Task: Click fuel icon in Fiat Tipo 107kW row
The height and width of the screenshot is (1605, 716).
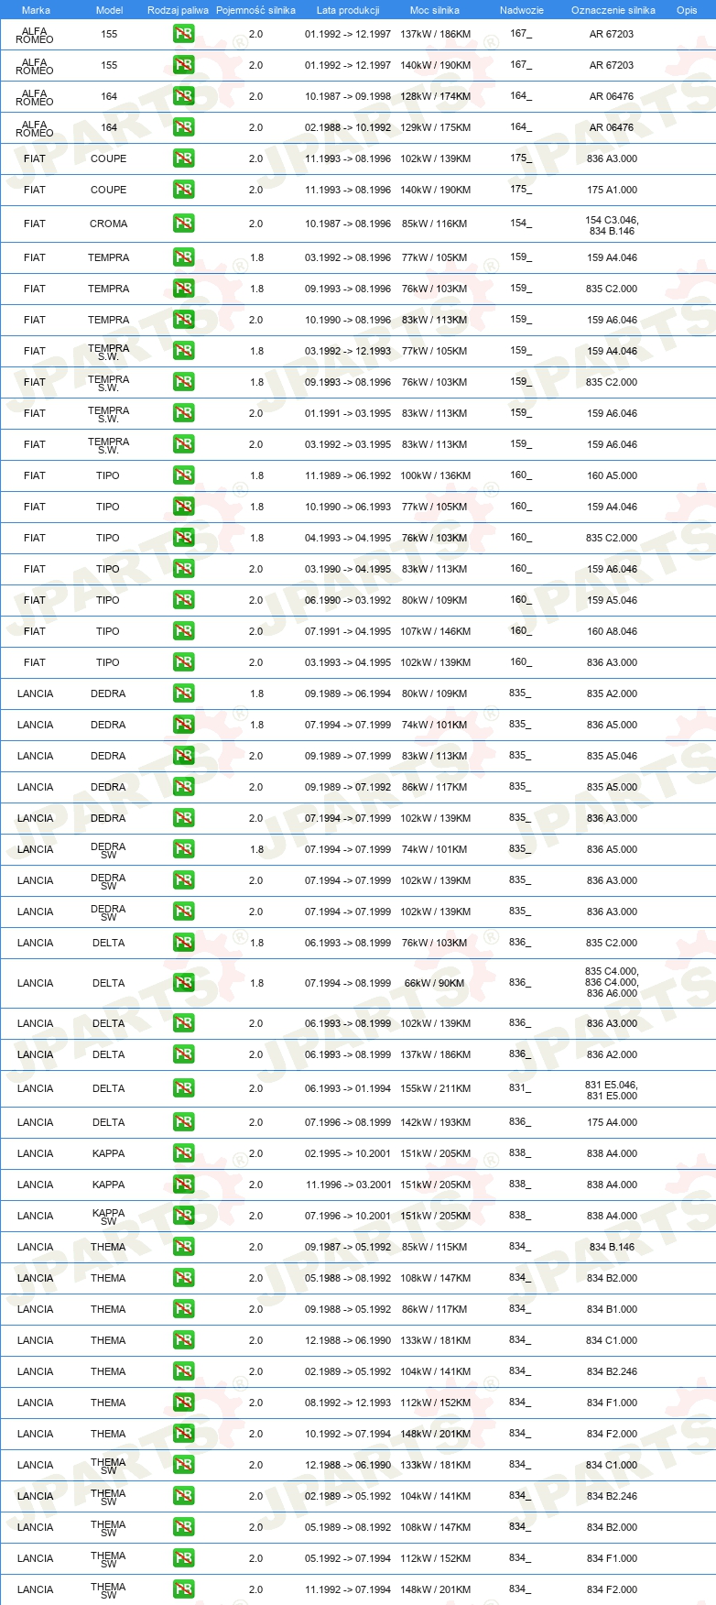Action: (183, 631)
